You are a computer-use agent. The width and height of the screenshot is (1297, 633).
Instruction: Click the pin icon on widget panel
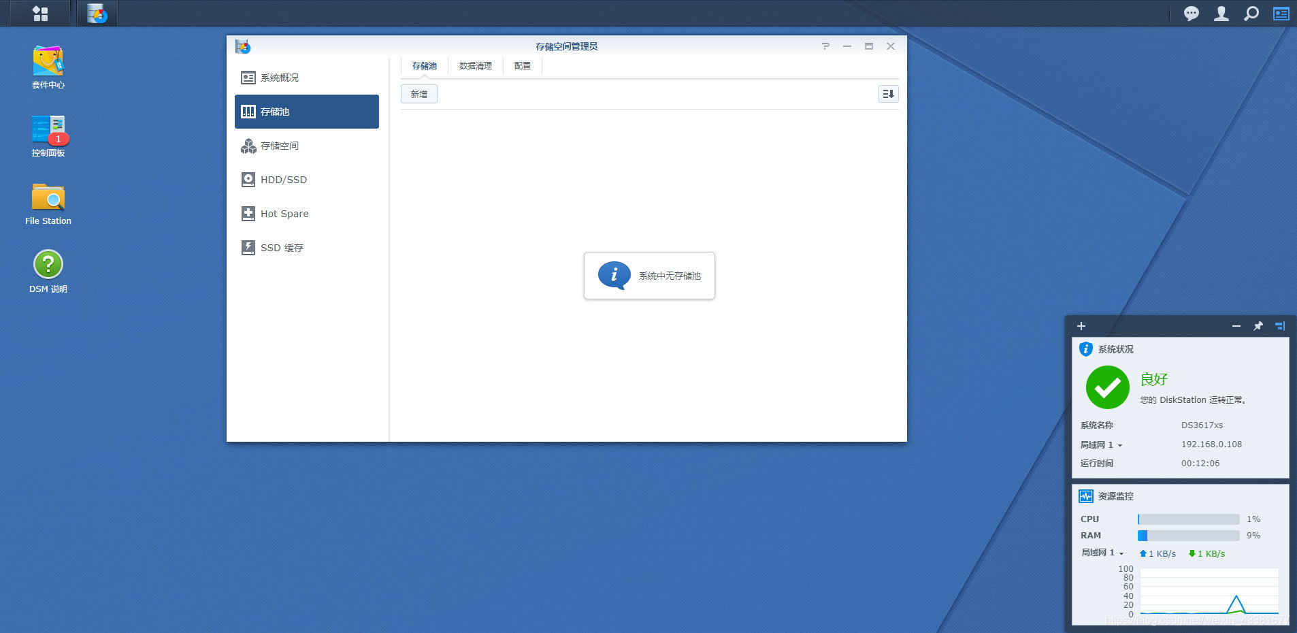1258,326
